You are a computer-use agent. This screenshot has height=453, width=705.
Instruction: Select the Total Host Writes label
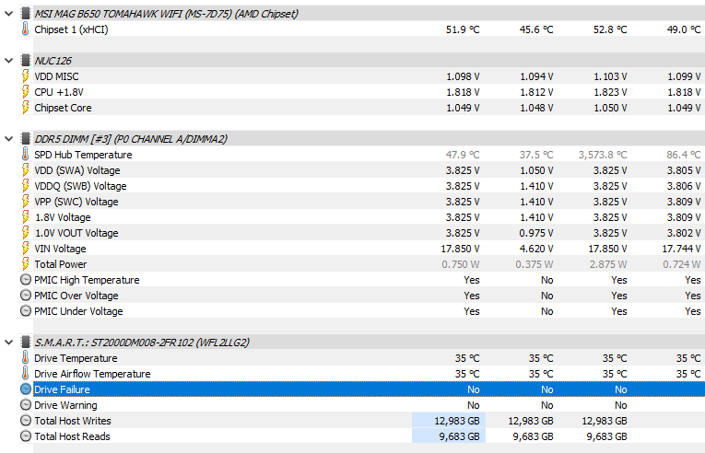[x=73, y=421]
